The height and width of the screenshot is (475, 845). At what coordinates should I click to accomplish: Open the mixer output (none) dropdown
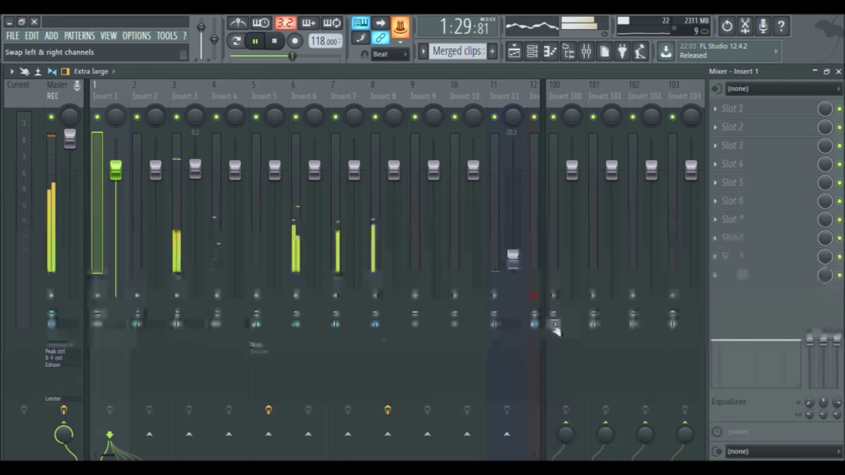(783, 451)
